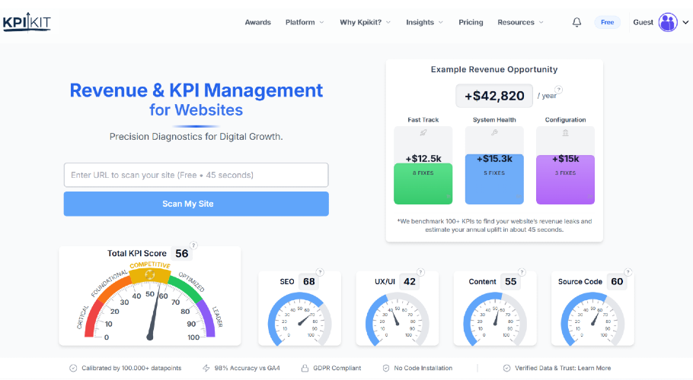
Task: Click the No Code Installation text
Action: coord(423,368)
